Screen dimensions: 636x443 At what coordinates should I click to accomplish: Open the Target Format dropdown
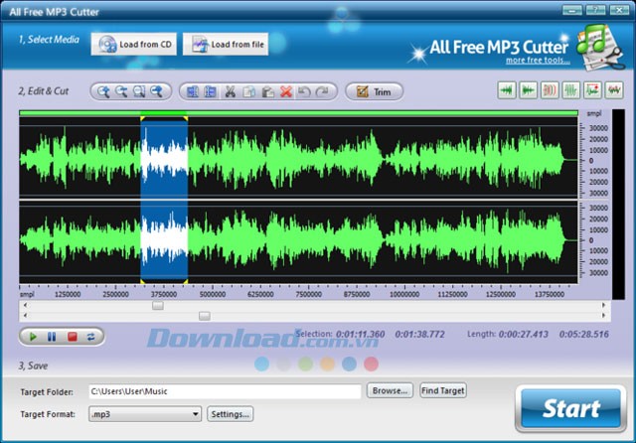point(145,413)
